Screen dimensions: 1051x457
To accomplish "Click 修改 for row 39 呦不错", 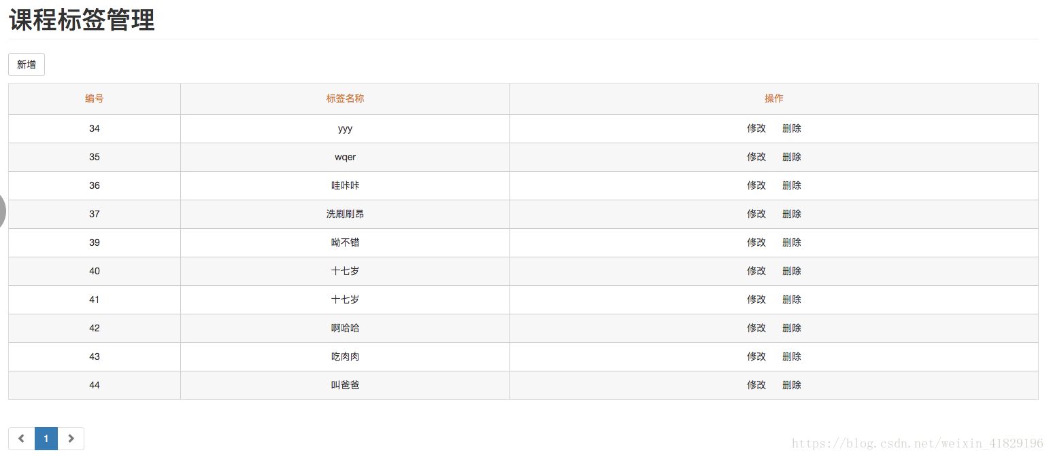I will point(756,242).
